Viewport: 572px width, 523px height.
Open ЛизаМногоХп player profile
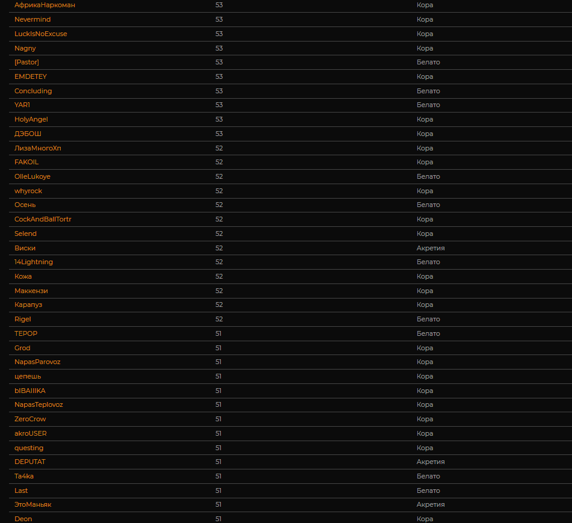coord(38,148)
